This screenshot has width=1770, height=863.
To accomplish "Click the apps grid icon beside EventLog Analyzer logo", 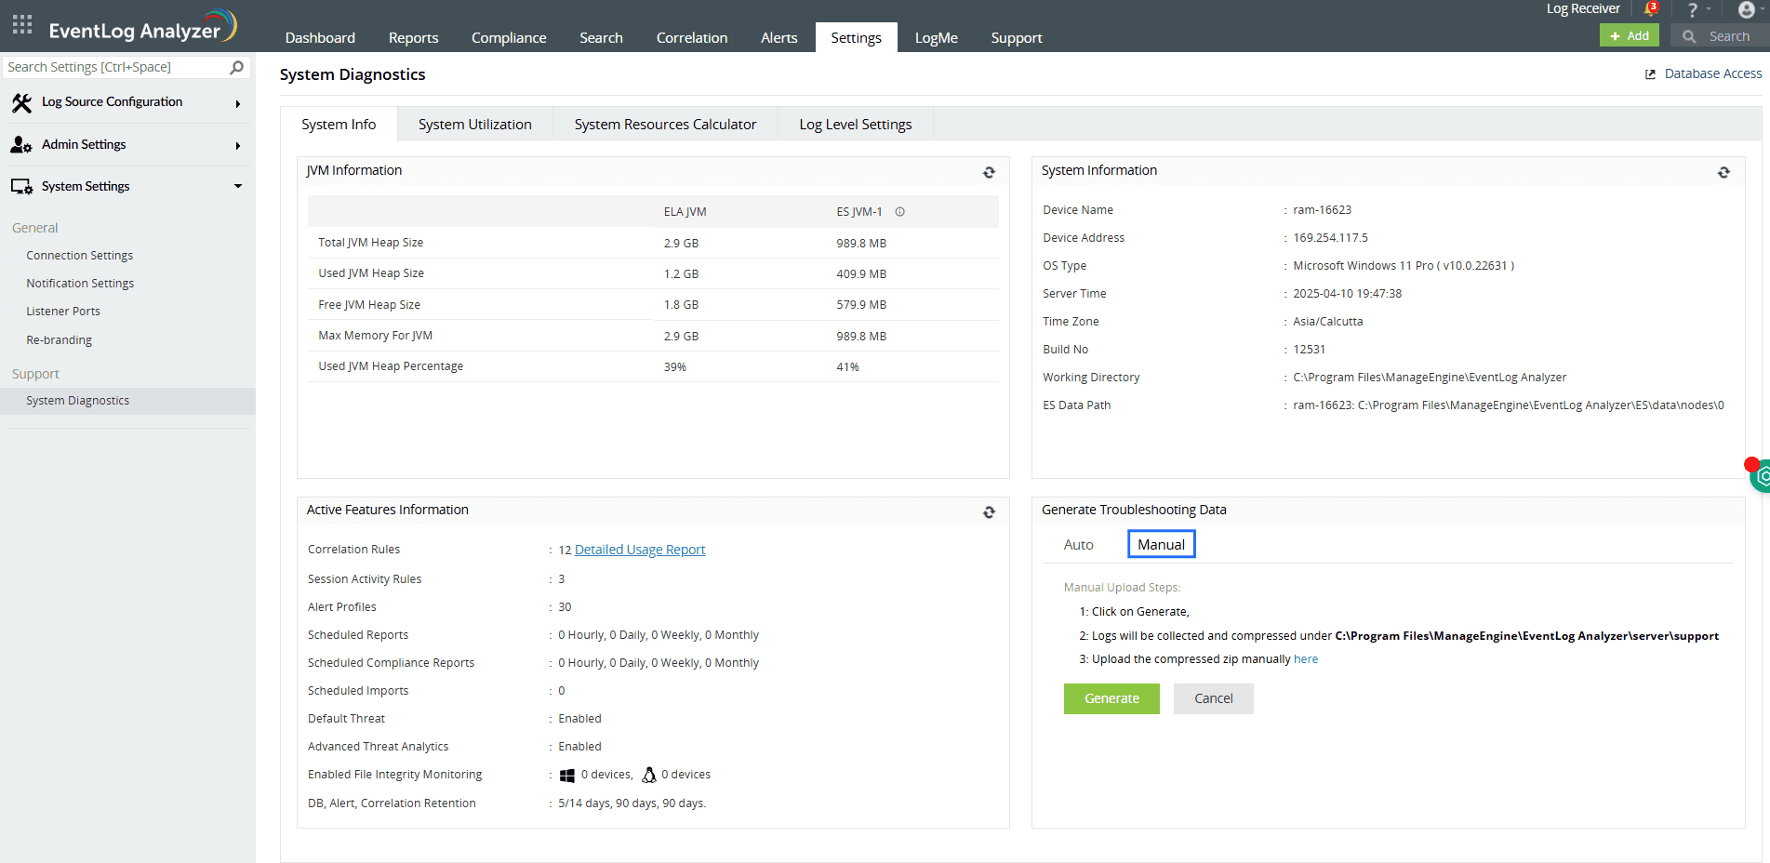I will click(x=21, y=24).
